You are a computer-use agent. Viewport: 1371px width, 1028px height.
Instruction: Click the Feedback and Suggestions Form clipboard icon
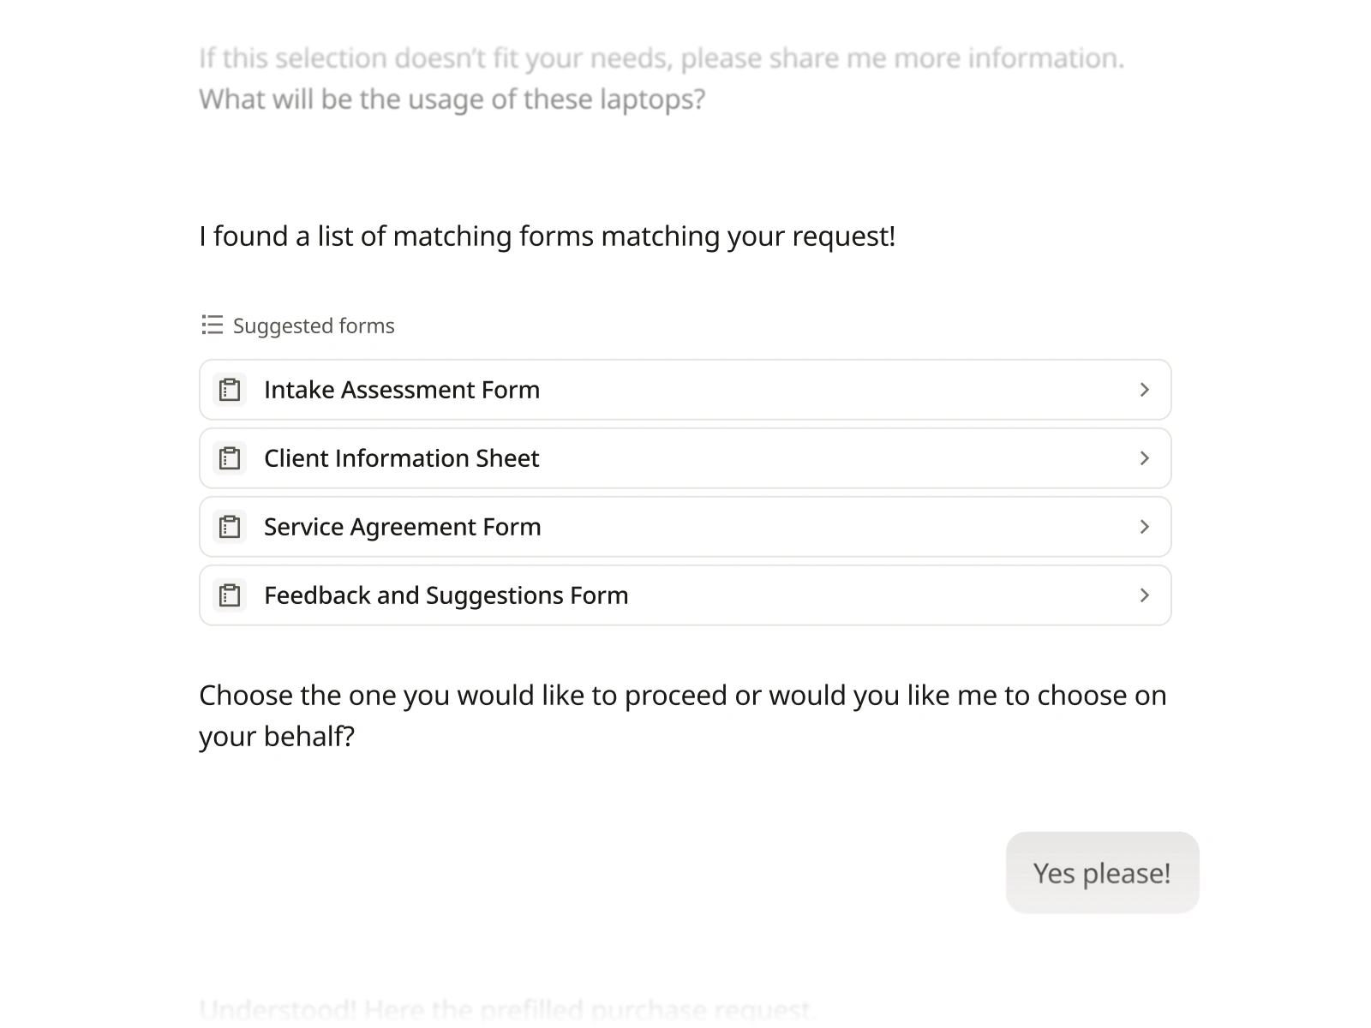(230, 595)
